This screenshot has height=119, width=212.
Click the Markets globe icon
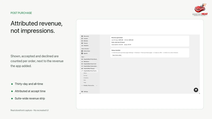coord(82,41)
